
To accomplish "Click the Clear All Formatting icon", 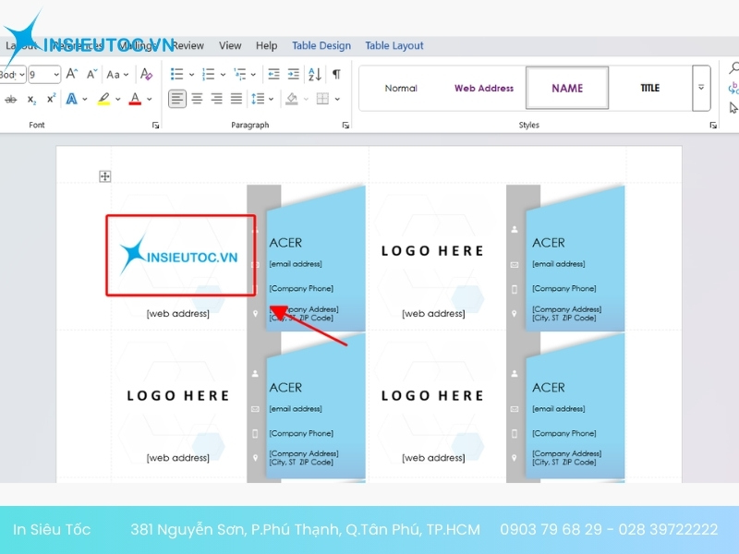I will pos(146,74).
